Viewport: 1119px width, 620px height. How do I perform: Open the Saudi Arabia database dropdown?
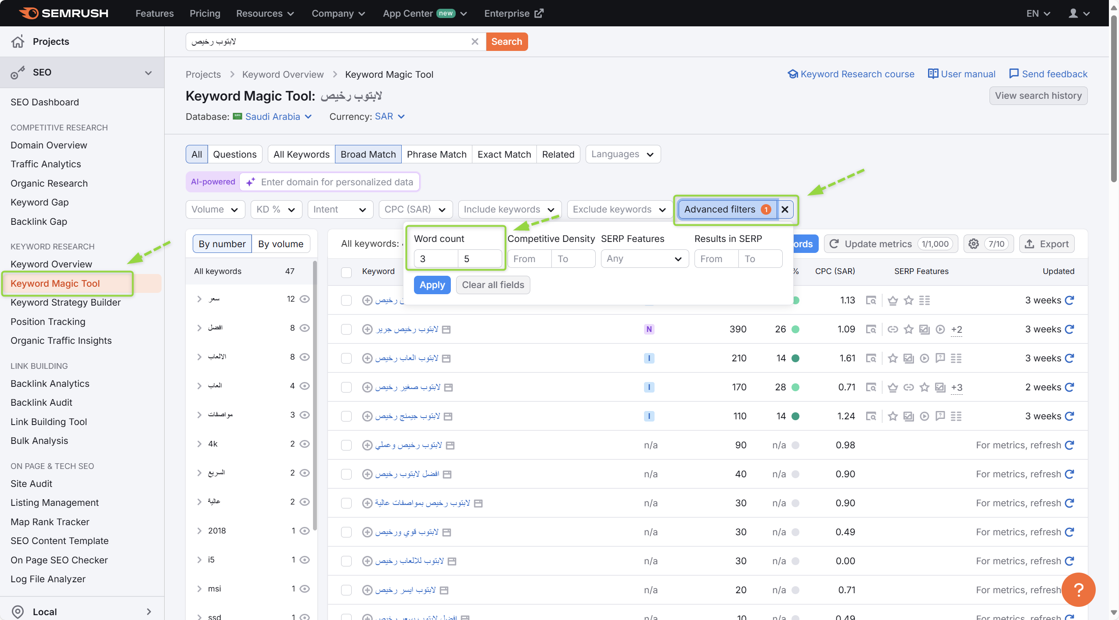click(272, 116)
